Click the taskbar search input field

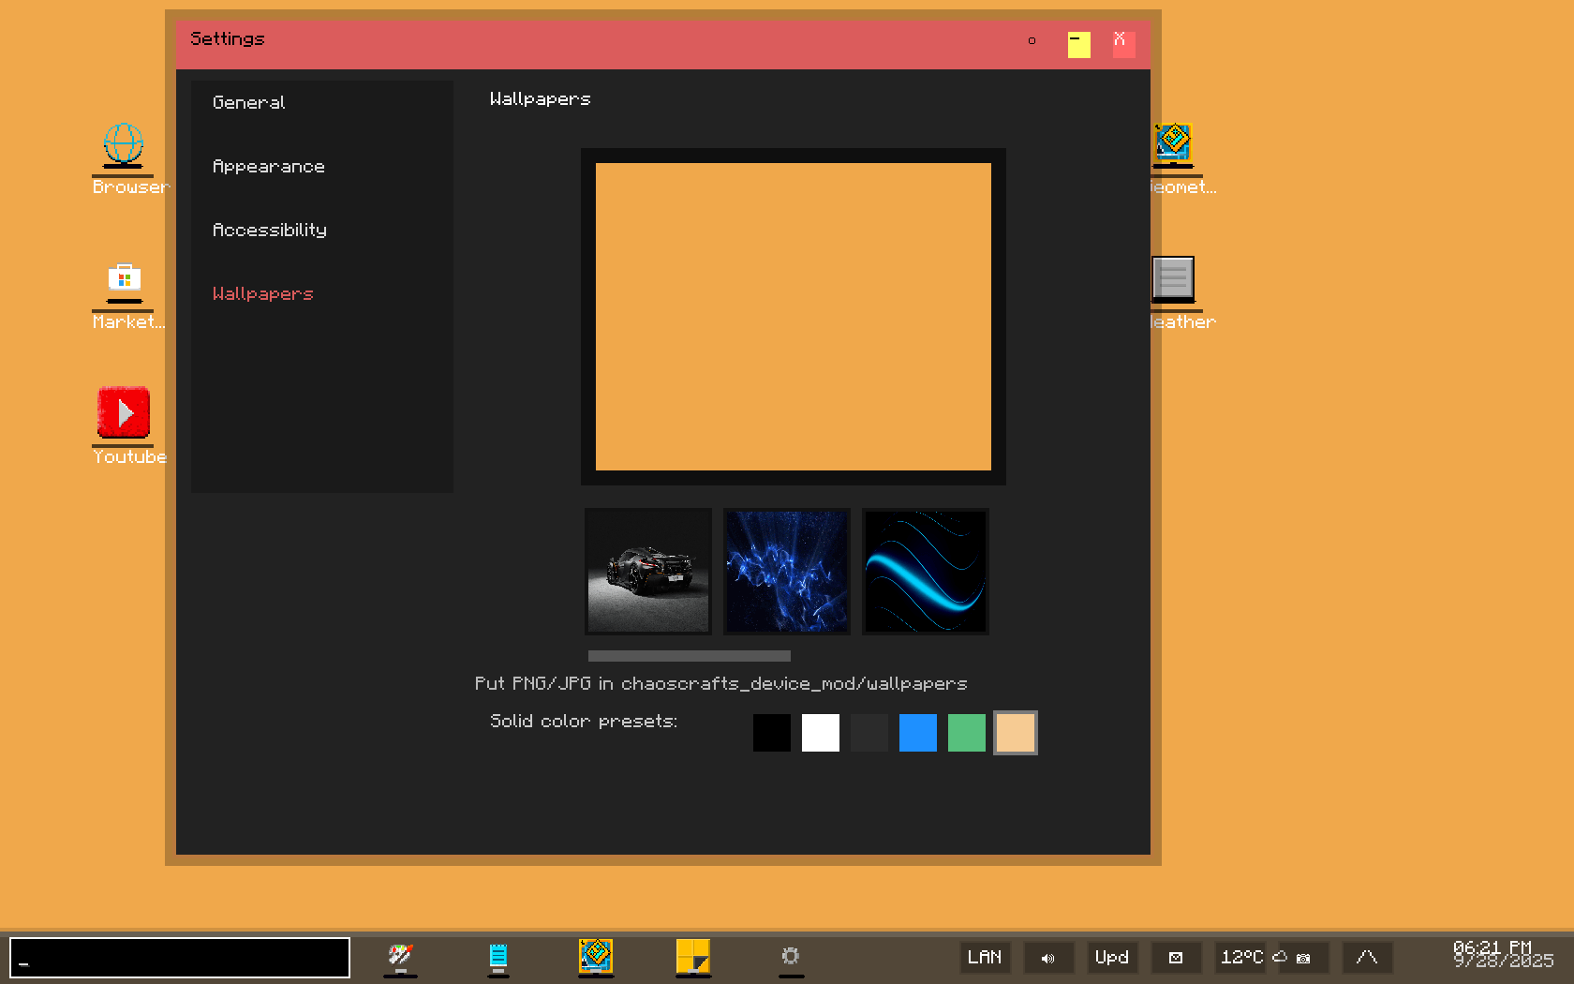point(180,958)
